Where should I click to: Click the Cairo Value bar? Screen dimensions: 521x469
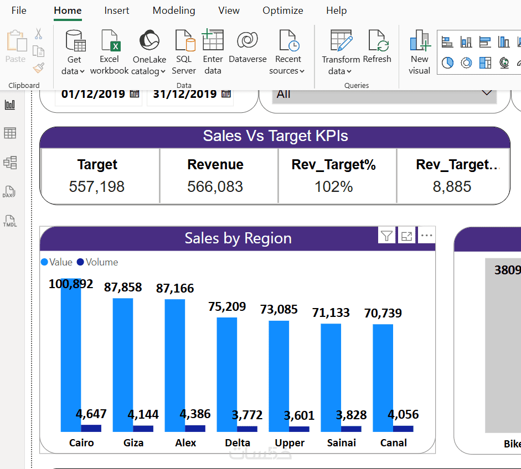point(71,355)
